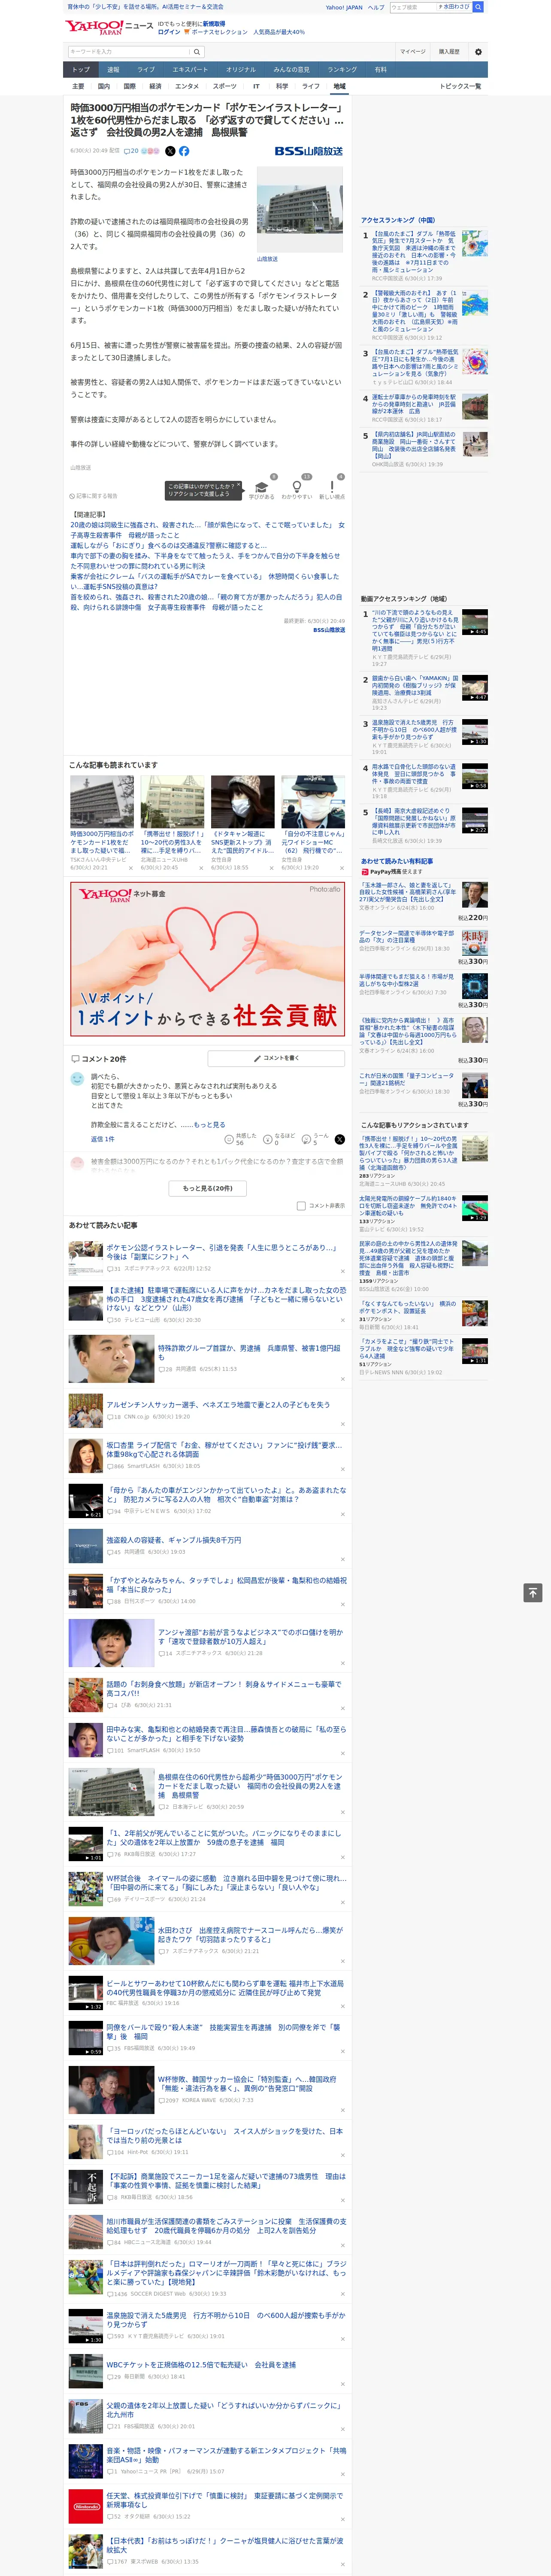Screen dimensions: 551x2576
Task: Open the 国内 category
Action: (104, 86)
